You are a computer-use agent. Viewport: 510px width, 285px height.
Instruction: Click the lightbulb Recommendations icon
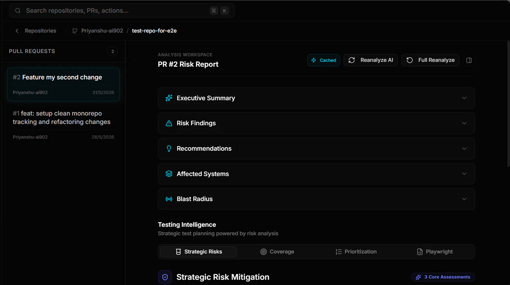169,149
